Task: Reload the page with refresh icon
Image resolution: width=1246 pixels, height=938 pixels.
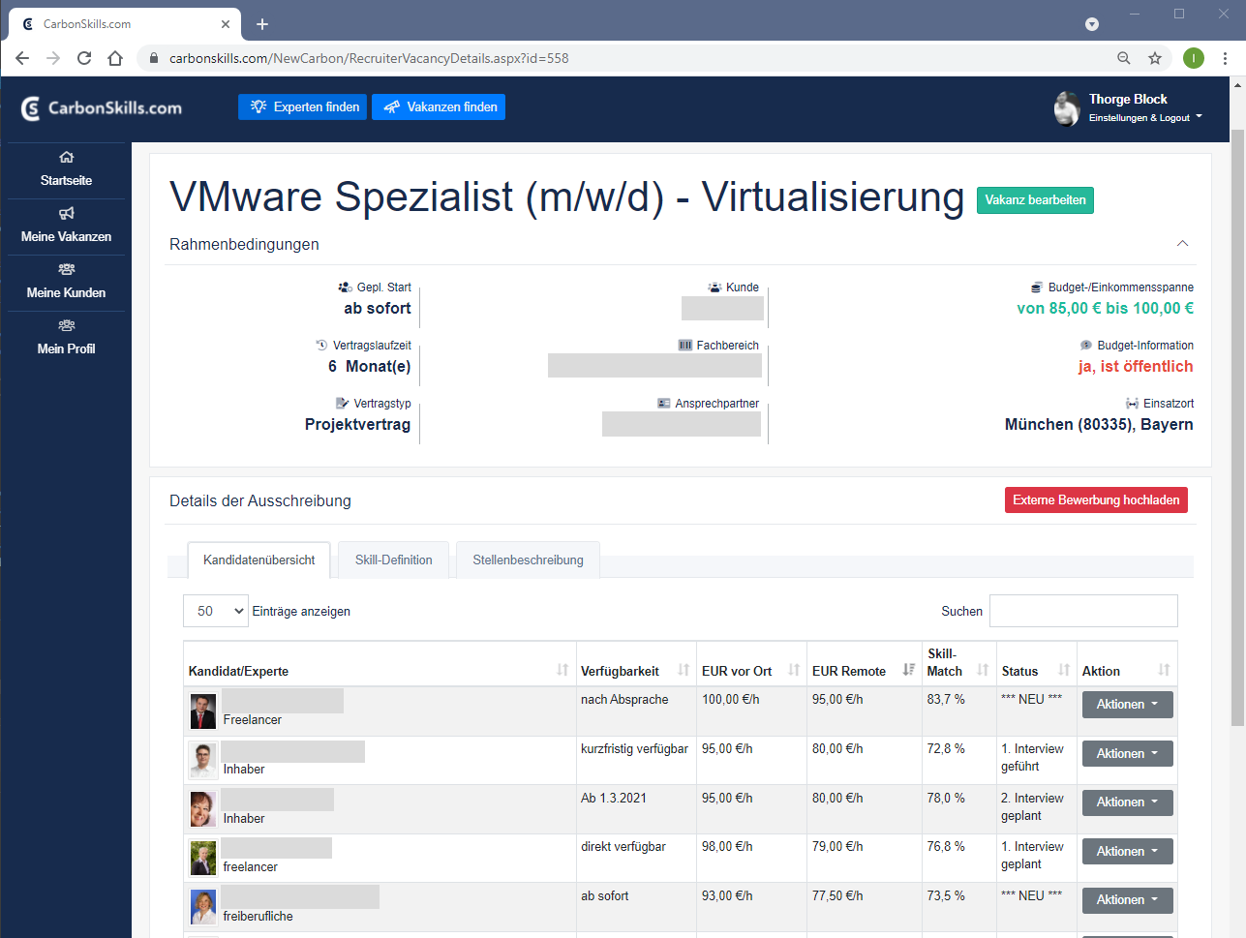Action: click(x=84, y=58)
